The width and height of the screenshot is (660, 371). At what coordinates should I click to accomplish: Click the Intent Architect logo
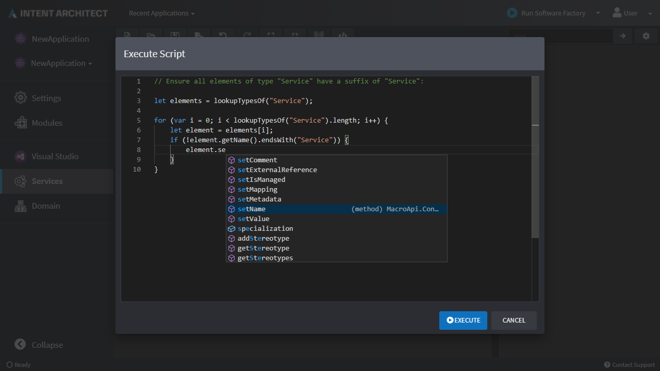point(58,13)
